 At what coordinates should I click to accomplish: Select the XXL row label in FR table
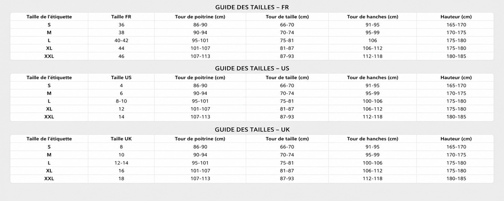coord(49,56)
